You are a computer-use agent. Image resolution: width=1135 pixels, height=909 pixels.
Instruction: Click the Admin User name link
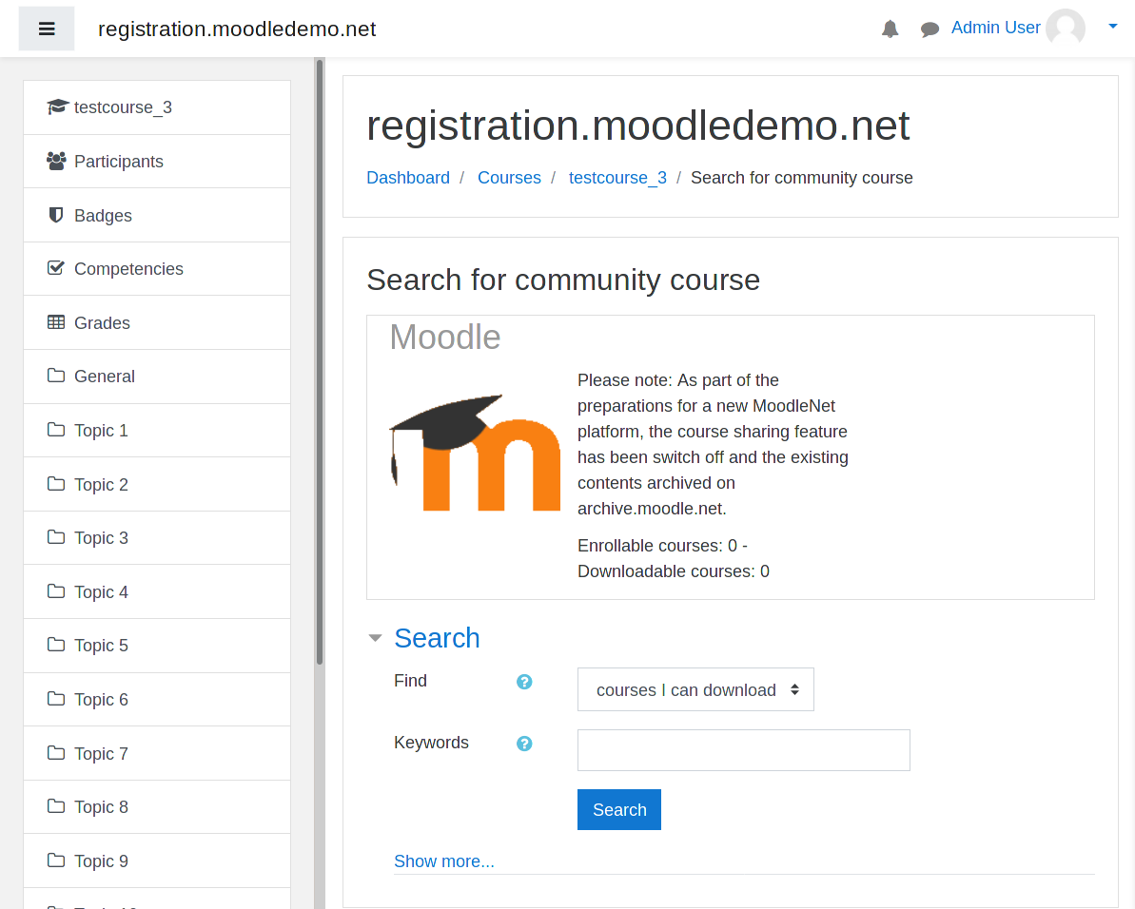[x=995, y=28]
